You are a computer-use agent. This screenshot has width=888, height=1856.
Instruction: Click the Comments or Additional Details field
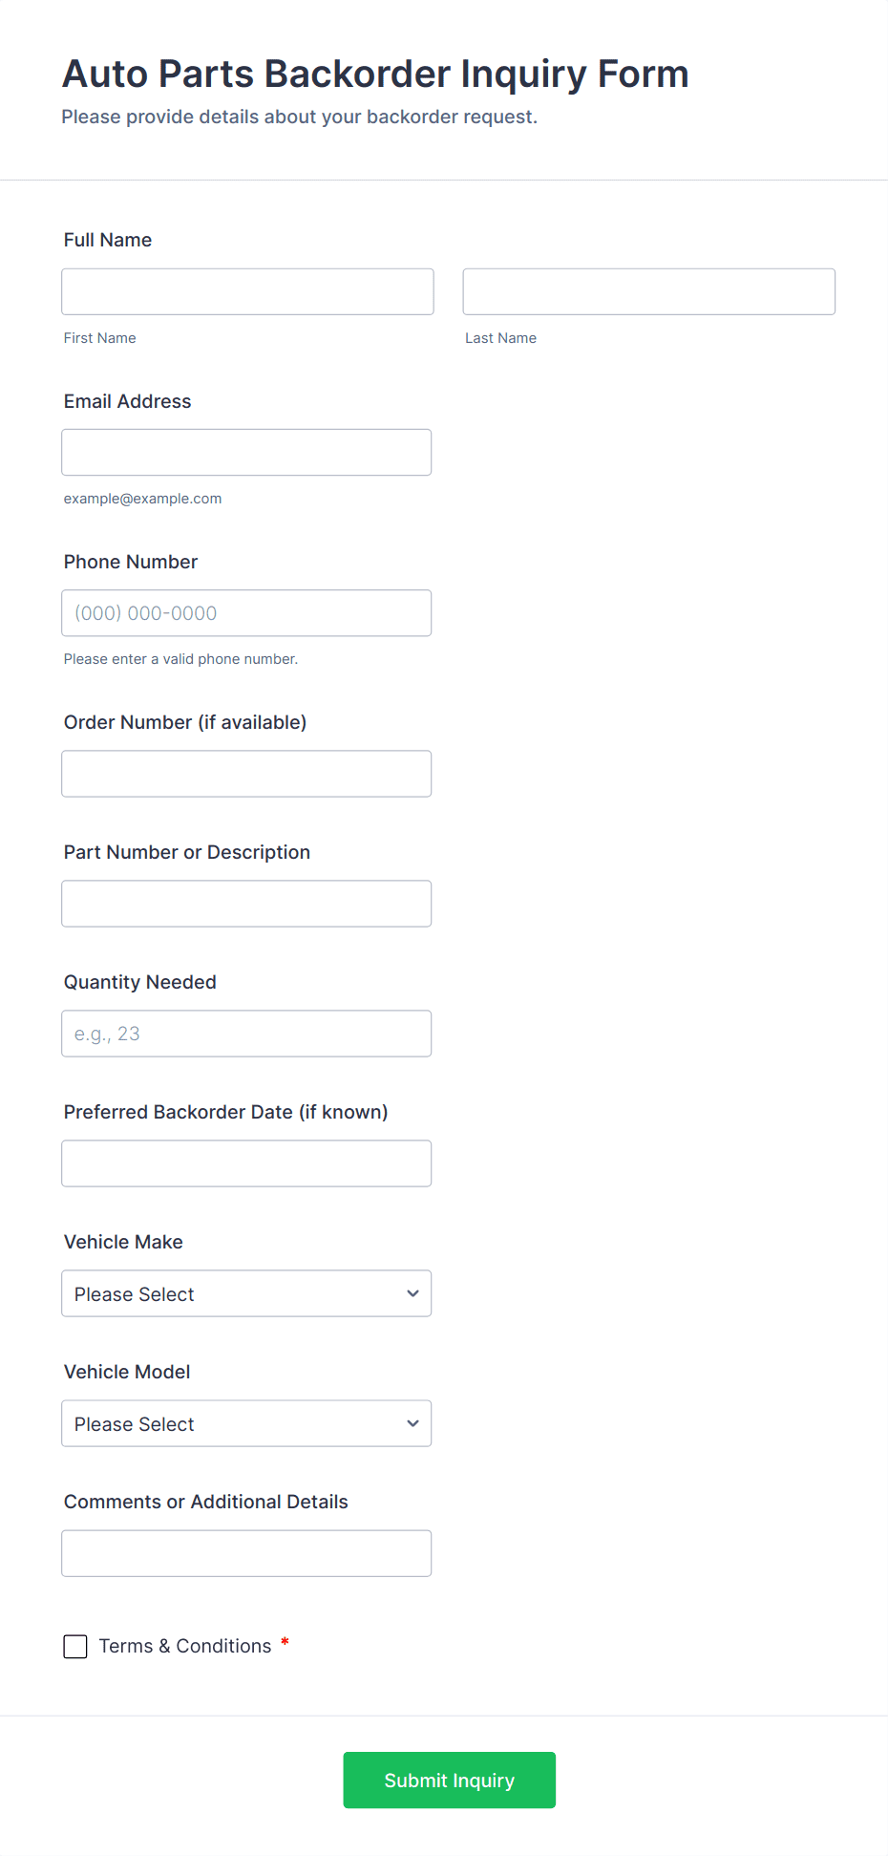[246, 1553]
